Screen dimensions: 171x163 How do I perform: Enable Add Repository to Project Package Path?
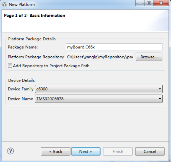tap(10, 66)
